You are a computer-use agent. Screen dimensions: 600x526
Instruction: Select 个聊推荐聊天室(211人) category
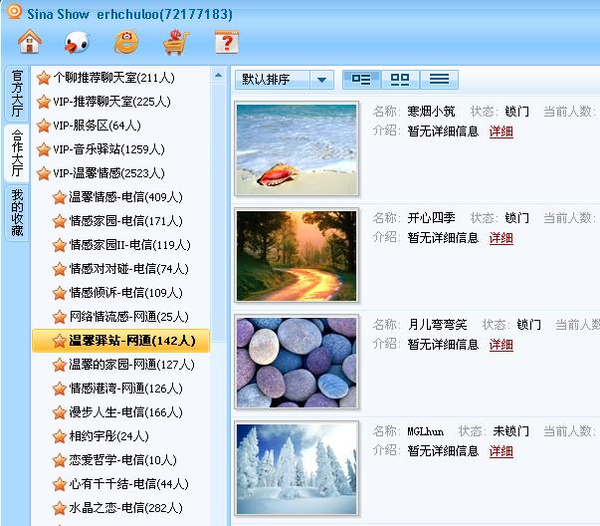(114, 78)
